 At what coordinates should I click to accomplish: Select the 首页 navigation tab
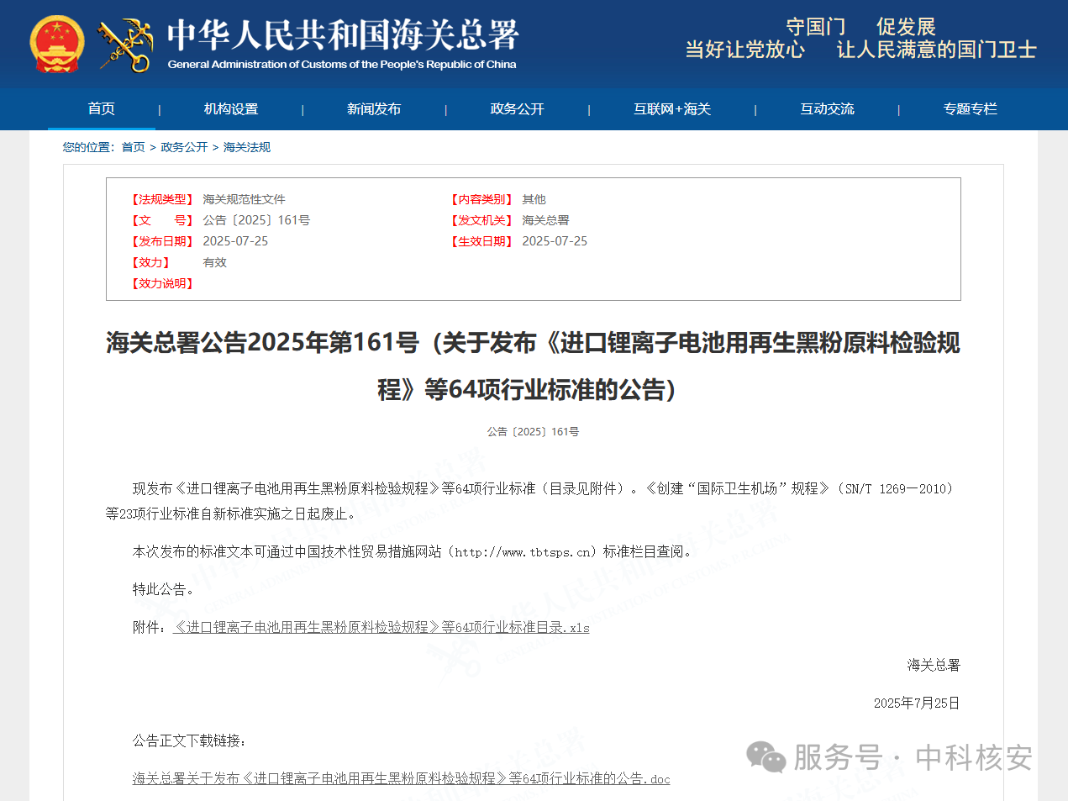[x=101, y=108]
